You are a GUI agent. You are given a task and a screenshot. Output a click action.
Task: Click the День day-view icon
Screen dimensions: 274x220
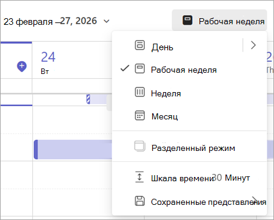[140, 45]
